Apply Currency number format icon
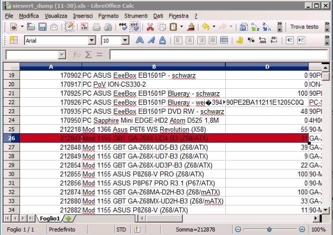This screenshot has width=333, height=235. 239,40
